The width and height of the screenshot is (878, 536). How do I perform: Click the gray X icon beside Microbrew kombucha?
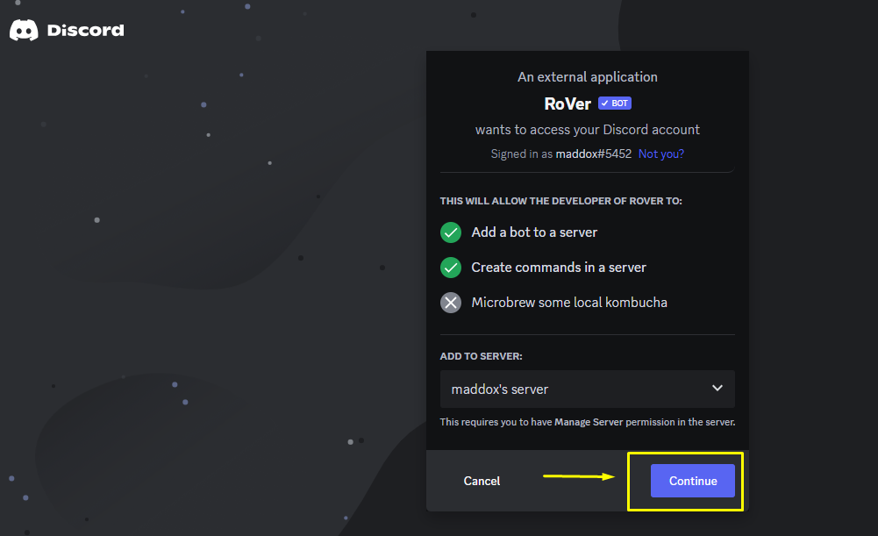(x=451, y=303)
